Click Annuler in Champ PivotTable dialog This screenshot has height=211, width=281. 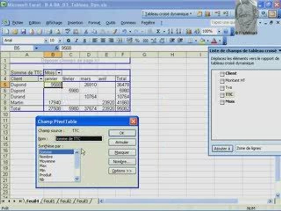pos(122,142)
